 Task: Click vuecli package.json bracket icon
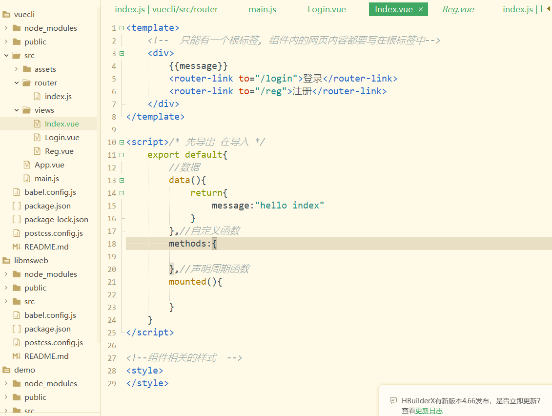pos(17,206)
